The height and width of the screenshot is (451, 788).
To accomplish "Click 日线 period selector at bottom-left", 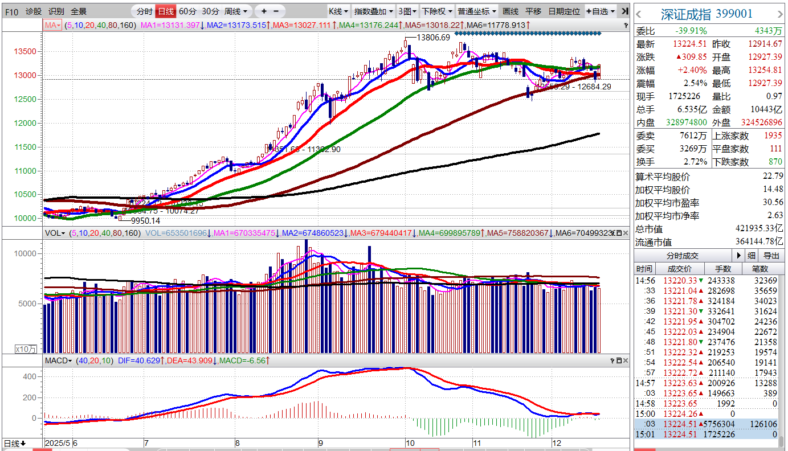I will coord(14,444).
